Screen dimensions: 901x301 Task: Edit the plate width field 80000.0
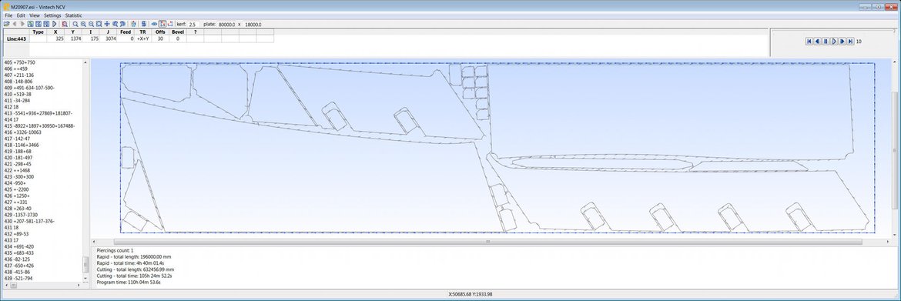click(x=227, y=25)
